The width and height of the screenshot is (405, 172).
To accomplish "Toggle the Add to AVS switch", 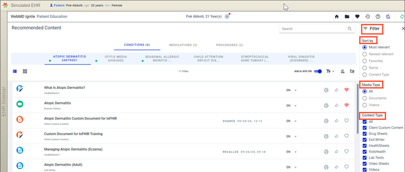I will point(318,71).
